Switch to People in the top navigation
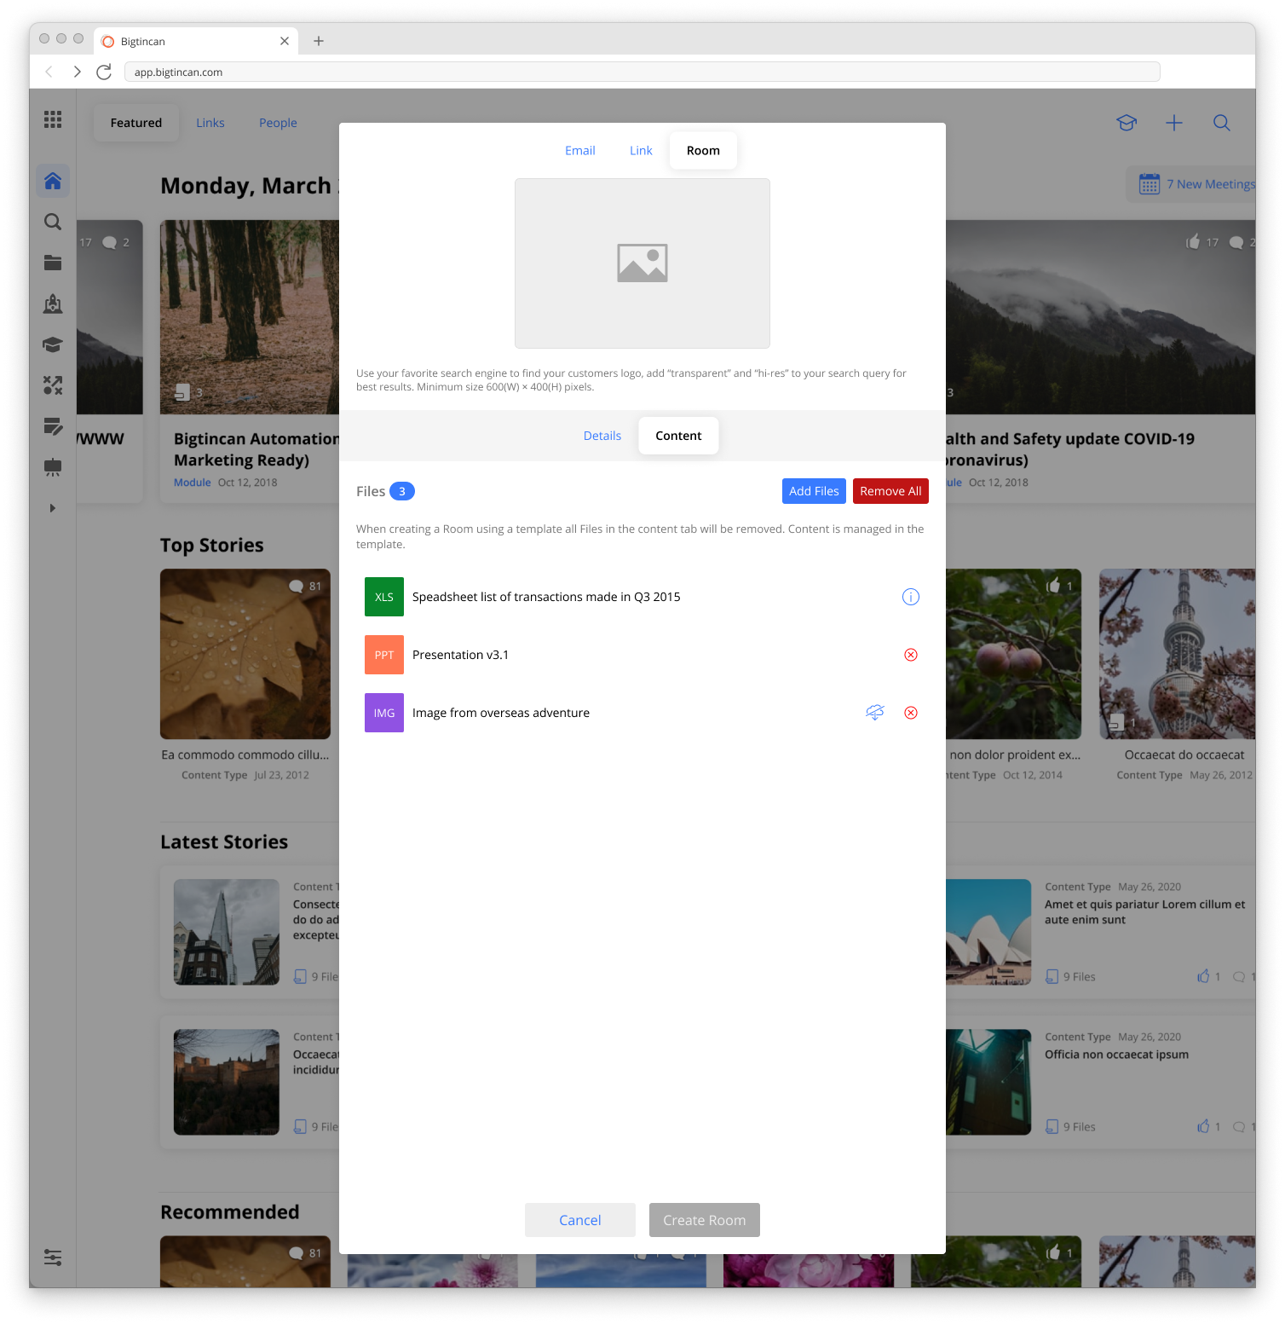Image resolution: width=1285 pixels, height=1324 pixels. 278,123
